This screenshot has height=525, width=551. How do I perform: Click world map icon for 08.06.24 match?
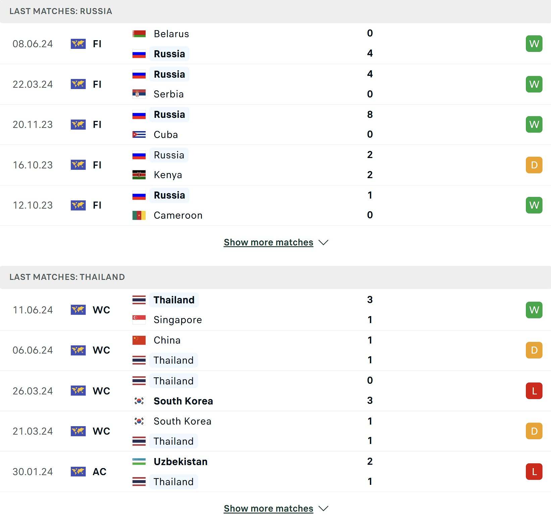[x=78, y=44]
